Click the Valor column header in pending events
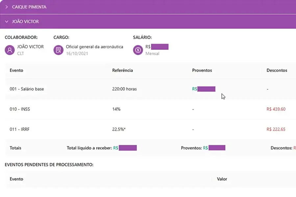 222,179
